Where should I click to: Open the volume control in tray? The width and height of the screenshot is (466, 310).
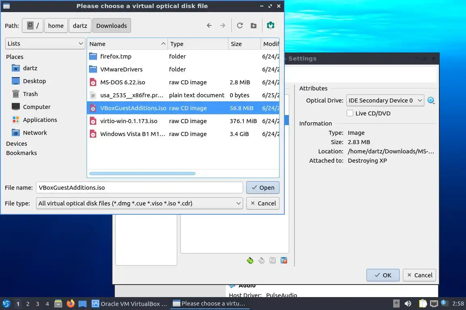408,304
